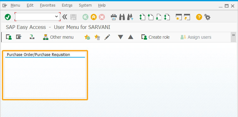Maximize the SAP window
Viewport: 238px width, 117px height.
227,6
